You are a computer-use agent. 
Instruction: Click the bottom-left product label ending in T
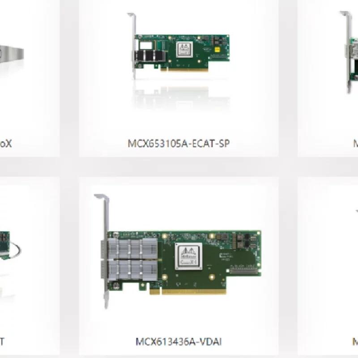click(2, 342)
